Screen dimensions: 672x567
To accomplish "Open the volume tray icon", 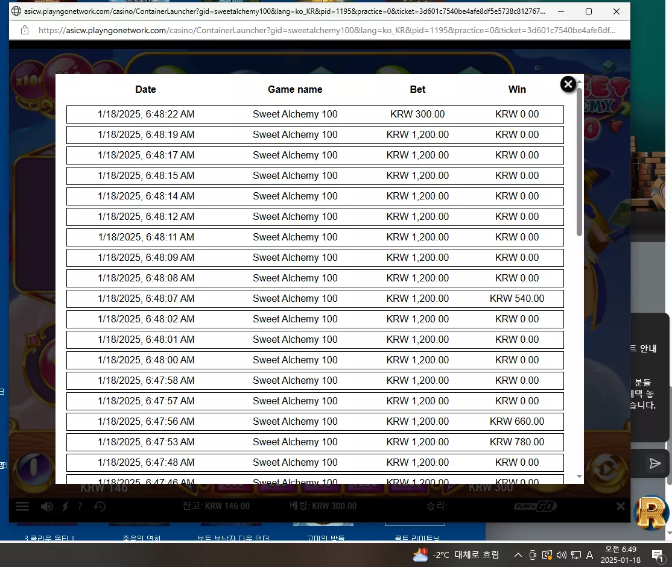I will click(562, 555).
